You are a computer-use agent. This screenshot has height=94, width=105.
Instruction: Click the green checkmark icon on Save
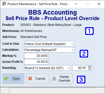tap(6, 79)
